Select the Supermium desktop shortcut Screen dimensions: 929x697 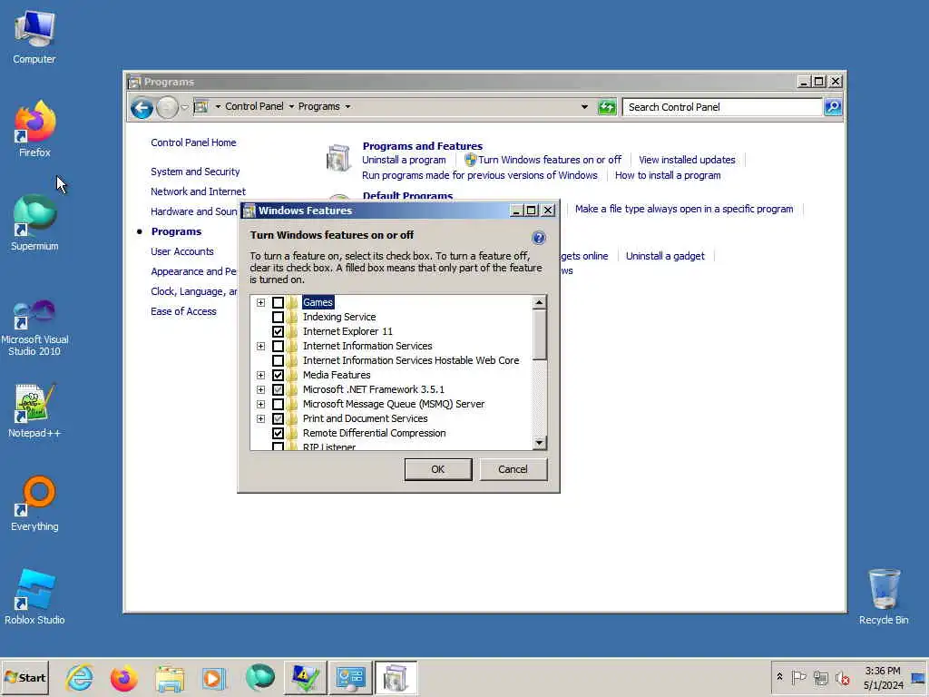point(34,223)
